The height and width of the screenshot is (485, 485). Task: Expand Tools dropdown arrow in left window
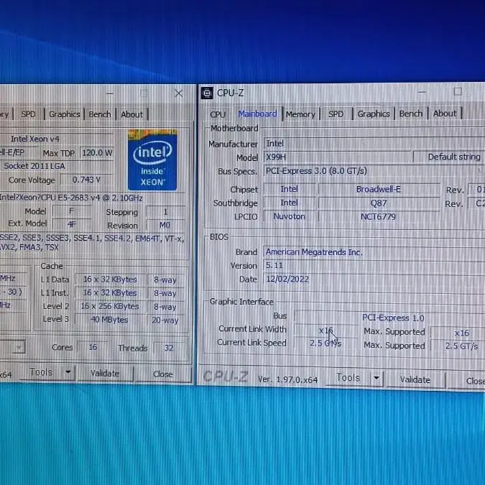click(x=68, y=372)
